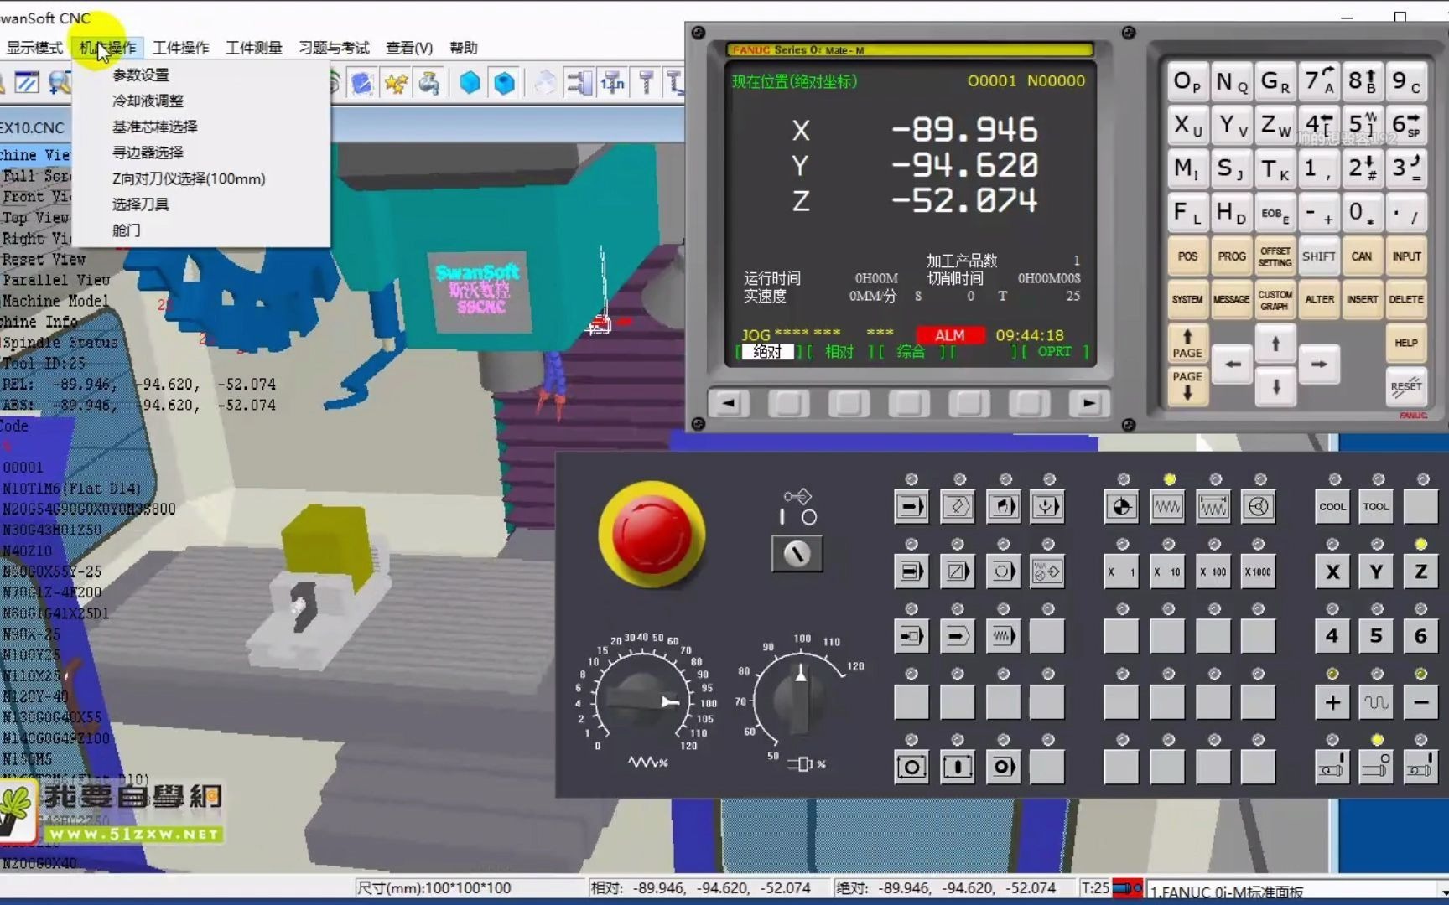Click the tool number '1.n' toolbar icon
The width and height of the screenshot is (1449, 905).
(x=612, y=83)
